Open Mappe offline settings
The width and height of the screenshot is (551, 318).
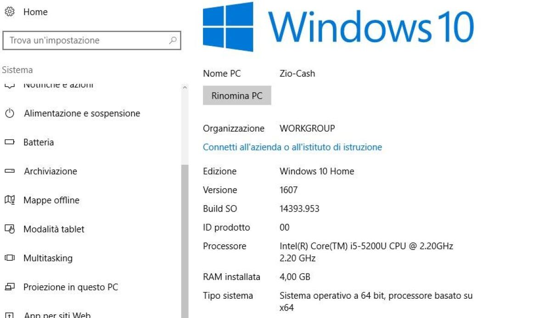click(x=9, y=200)
